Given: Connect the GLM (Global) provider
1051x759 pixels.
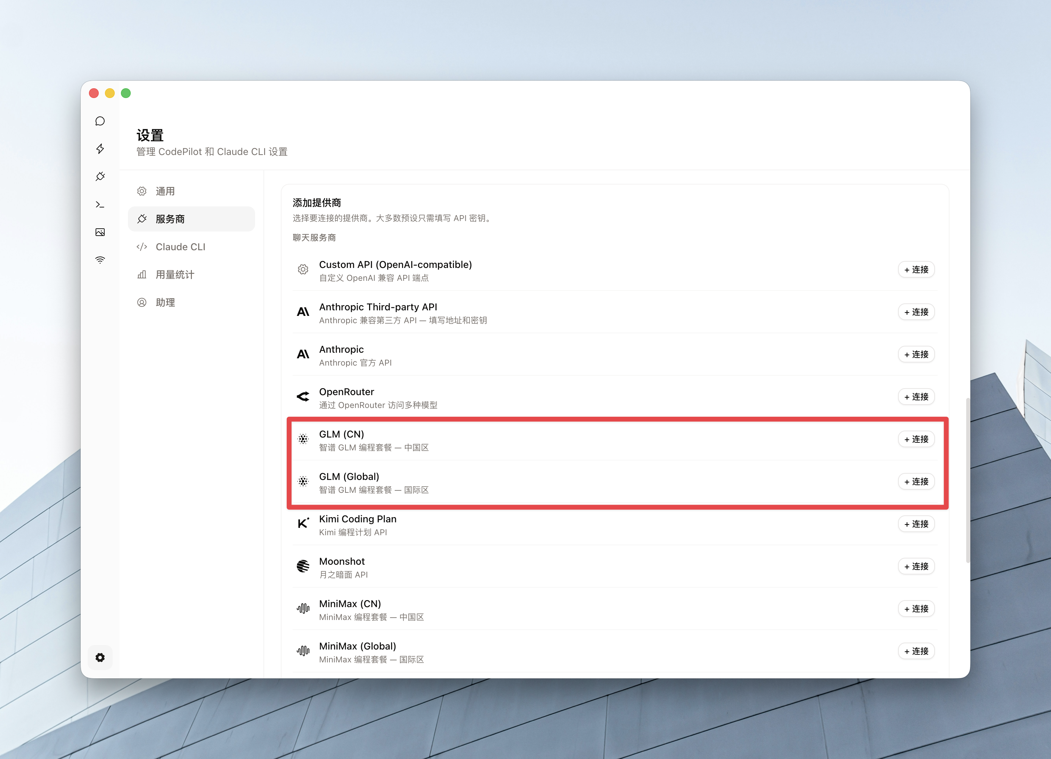Looking at the screenshot, I should tap(916, 482).
